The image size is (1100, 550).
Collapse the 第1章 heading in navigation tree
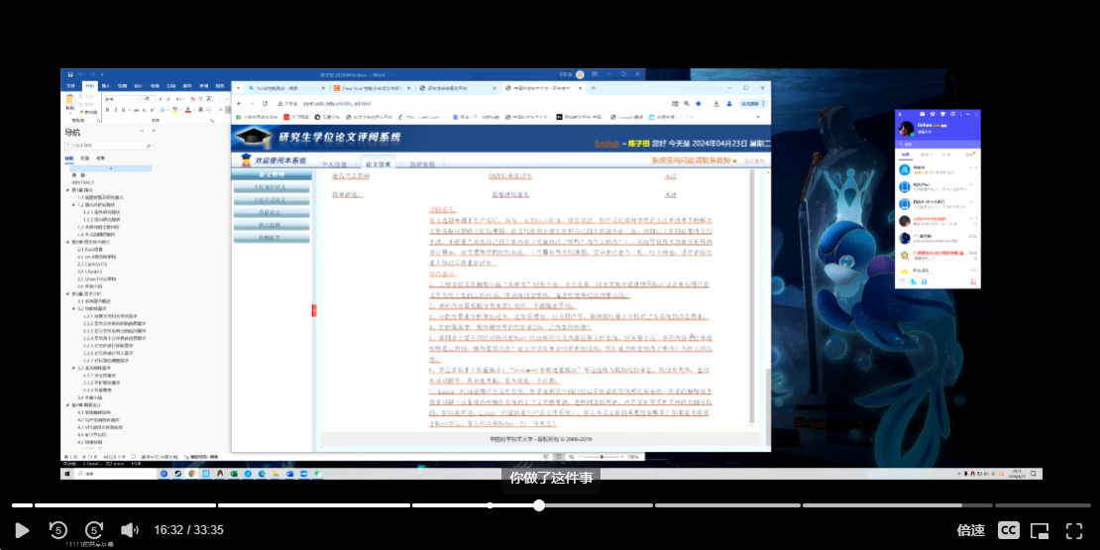coord(68,189)
